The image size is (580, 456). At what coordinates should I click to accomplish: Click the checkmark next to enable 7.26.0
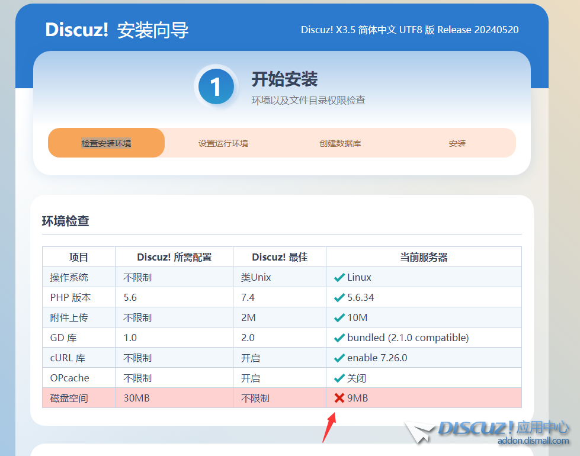point(339,358)
